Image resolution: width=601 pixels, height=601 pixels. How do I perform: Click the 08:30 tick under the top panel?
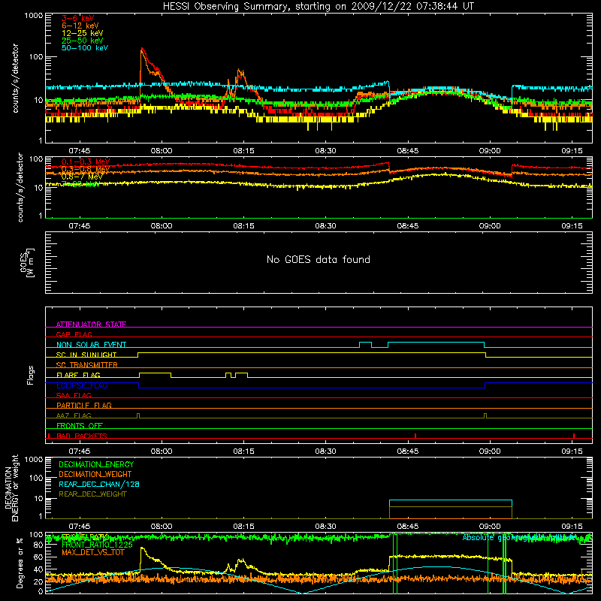coord(325,151)
